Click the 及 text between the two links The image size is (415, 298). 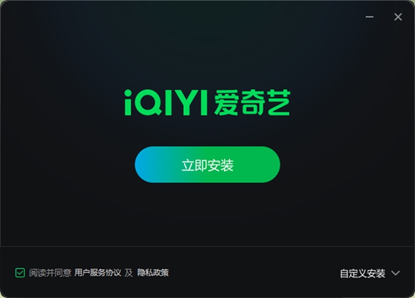129,273
